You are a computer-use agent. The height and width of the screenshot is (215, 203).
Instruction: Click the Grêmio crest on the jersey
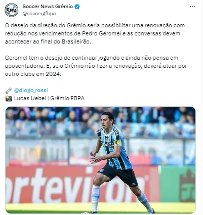[107, 140]
